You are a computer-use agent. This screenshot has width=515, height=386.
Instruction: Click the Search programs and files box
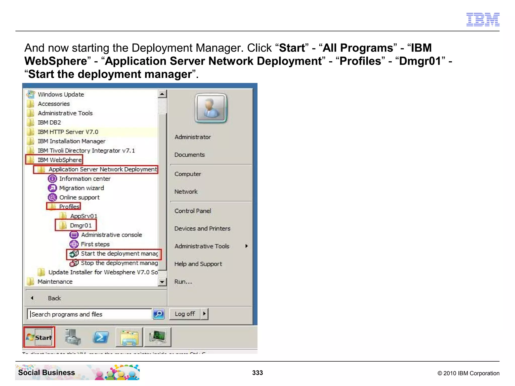pyautogui.click(x=90, y=314)
